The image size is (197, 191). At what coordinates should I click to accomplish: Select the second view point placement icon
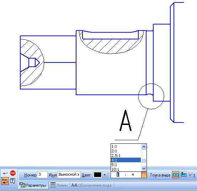coord(183,175)
